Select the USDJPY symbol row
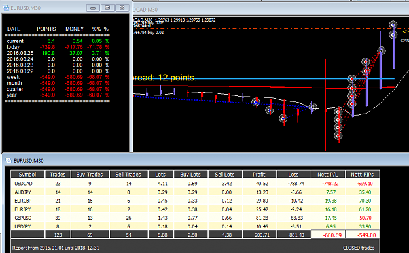Image resolution: width=409 pixels, height=253 pixels. pyautogui.click(x=195, y=226)
